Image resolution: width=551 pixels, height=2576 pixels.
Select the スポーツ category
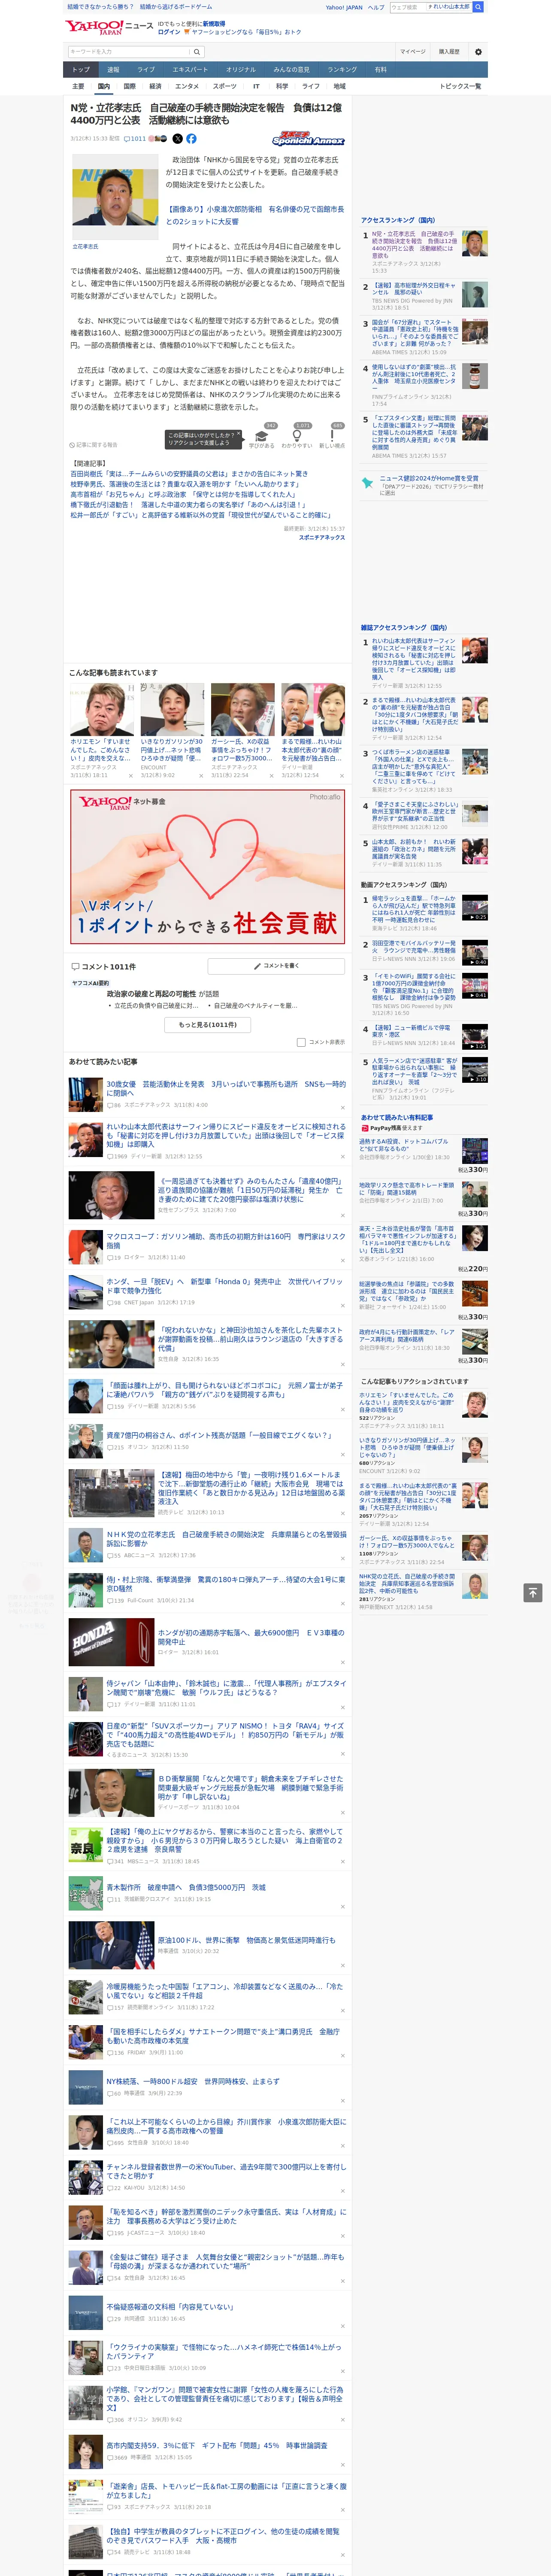[x=225, y=86]
